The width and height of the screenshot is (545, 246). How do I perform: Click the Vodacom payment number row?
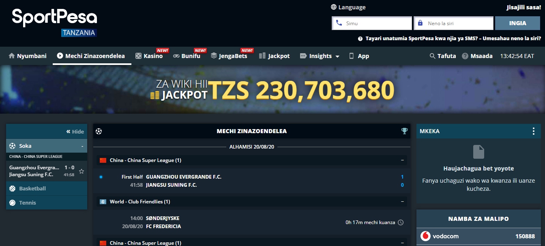point(478,236)
